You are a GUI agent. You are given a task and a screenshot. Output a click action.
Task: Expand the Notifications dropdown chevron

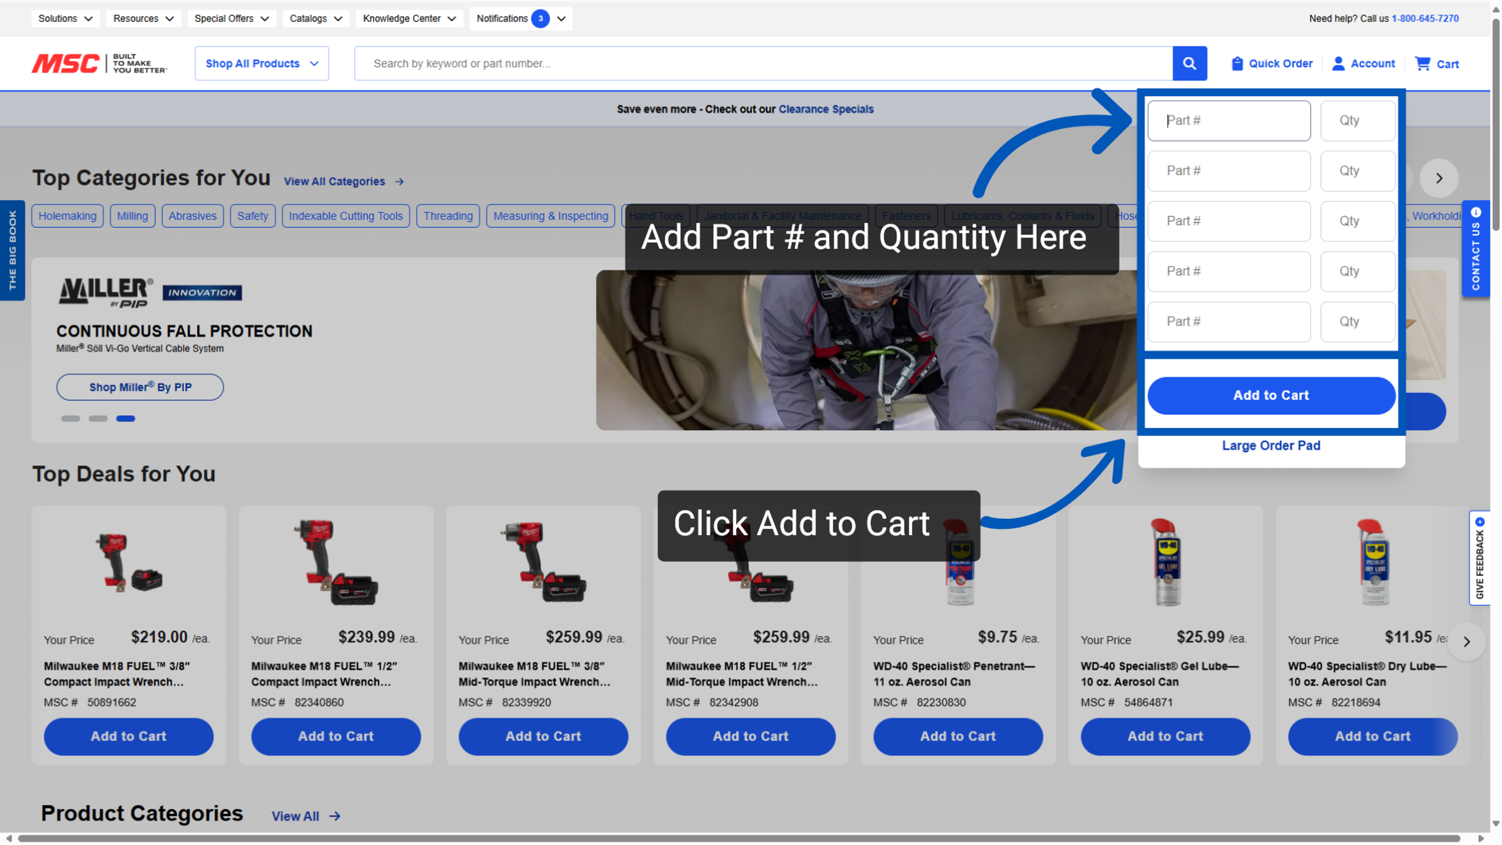point(561,19)
